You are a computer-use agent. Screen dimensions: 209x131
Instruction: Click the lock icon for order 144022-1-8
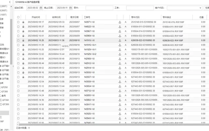tap(23, 27)
